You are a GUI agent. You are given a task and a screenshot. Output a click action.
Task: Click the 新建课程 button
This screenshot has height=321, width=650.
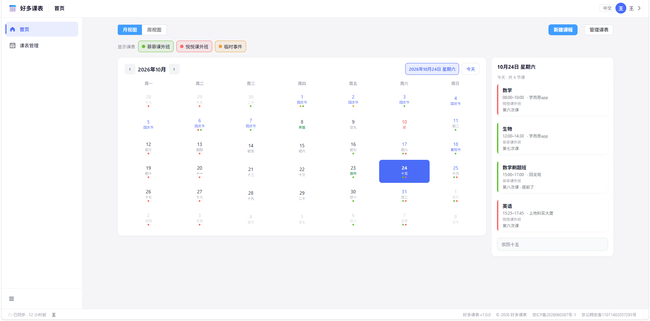click(563, 30)
